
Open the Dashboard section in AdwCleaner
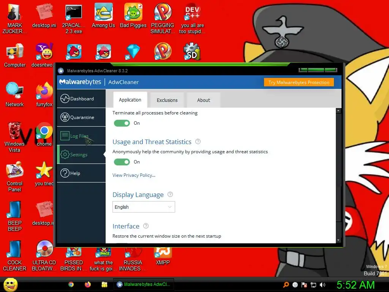(81, 98)
